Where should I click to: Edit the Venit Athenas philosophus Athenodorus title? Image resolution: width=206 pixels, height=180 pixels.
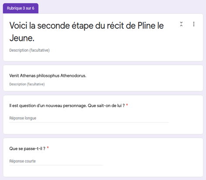click(x=48, y=76)
